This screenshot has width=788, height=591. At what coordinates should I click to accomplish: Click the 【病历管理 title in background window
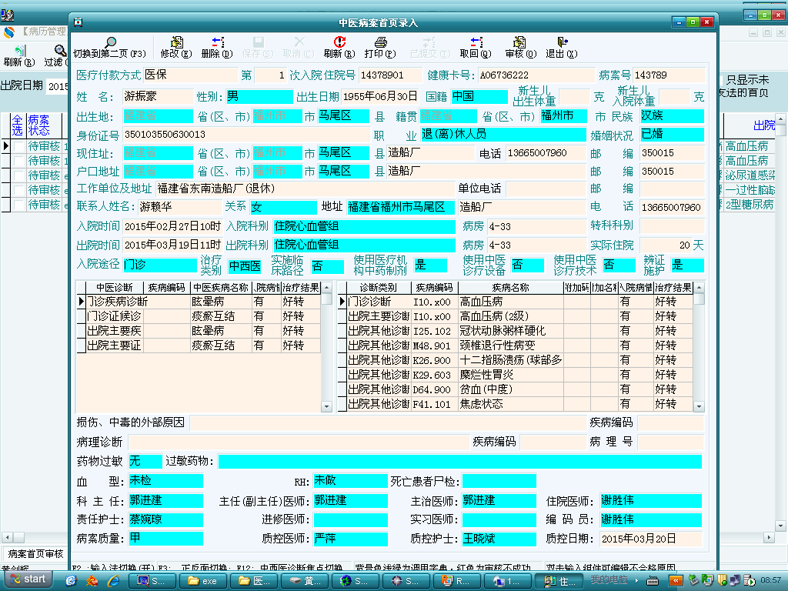pyautogui.click(x=43, y=32)
